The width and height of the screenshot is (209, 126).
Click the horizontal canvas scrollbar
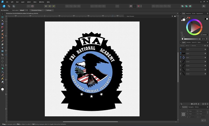click(90, 122)
